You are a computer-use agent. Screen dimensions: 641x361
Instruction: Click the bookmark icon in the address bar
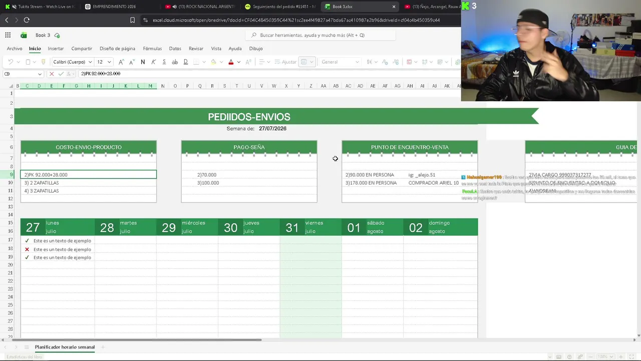pyautogui.click(x=132, y=20)
